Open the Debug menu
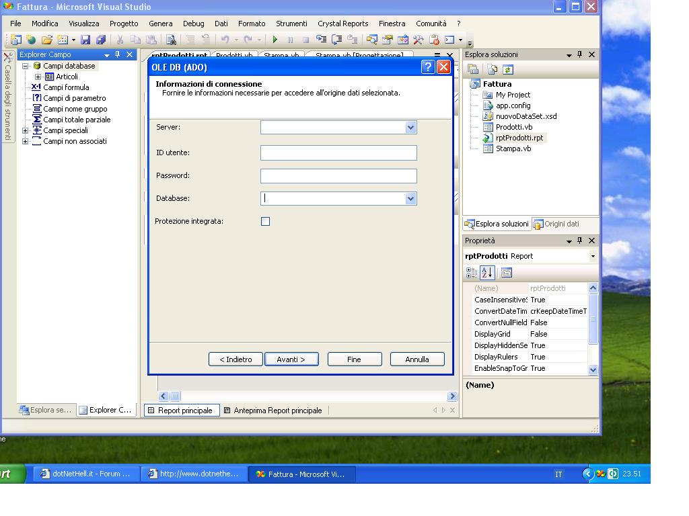The width and height of the screenshot is (689, 516). pyautogui.click(x=193, y=24)
